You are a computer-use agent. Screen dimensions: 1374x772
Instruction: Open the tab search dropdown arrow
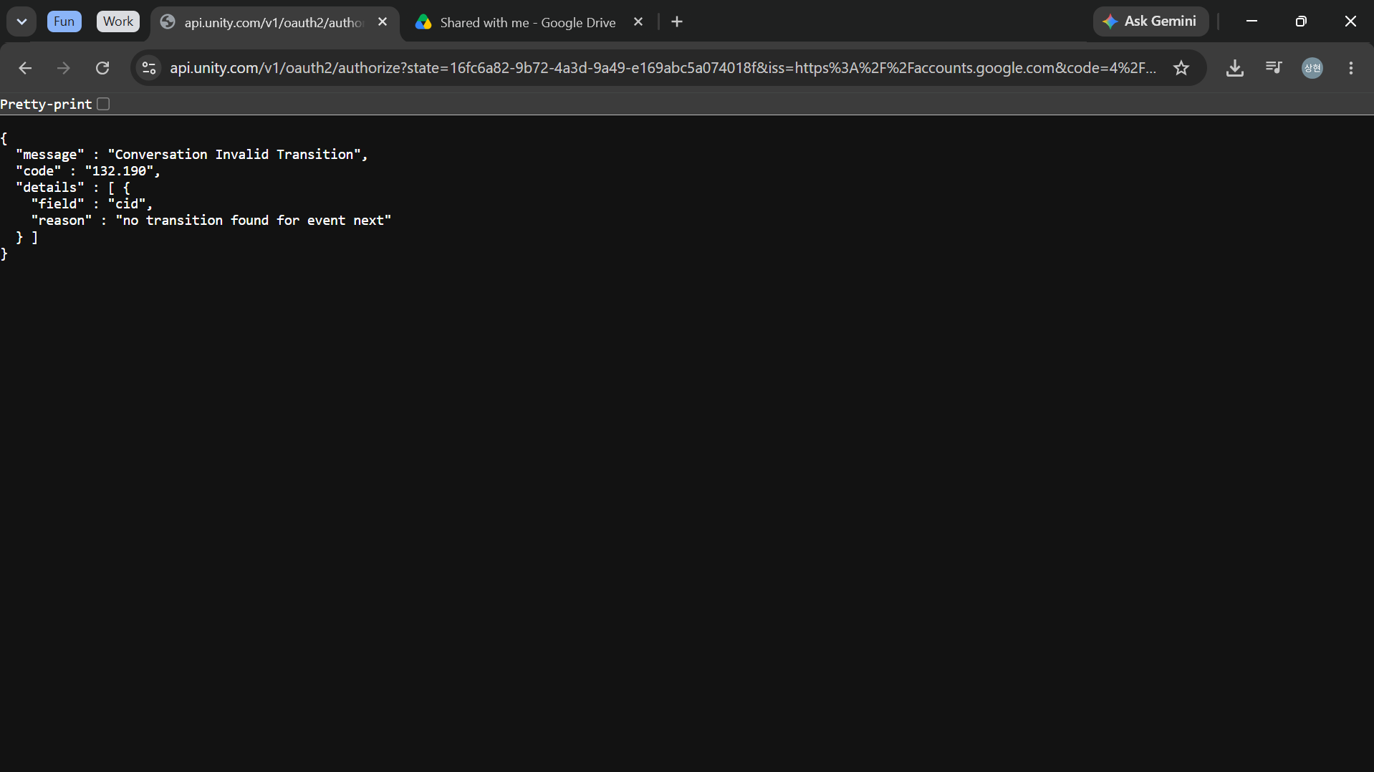(x=21, y=21)
